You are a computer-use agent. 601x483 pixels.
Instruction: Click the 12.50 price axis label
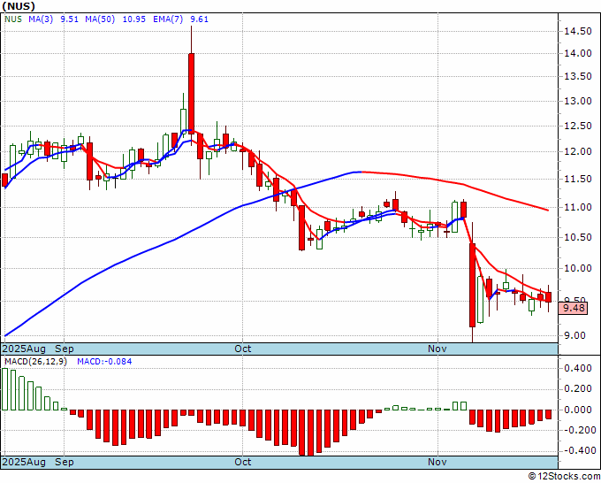click(578, 126)
